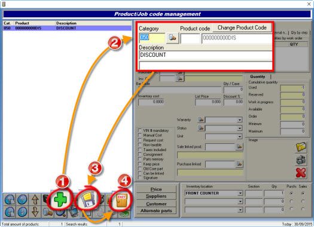
Task: Go to previous record, blue up-arrow circle
Action: pyautogui.click(x=22, y=199)
